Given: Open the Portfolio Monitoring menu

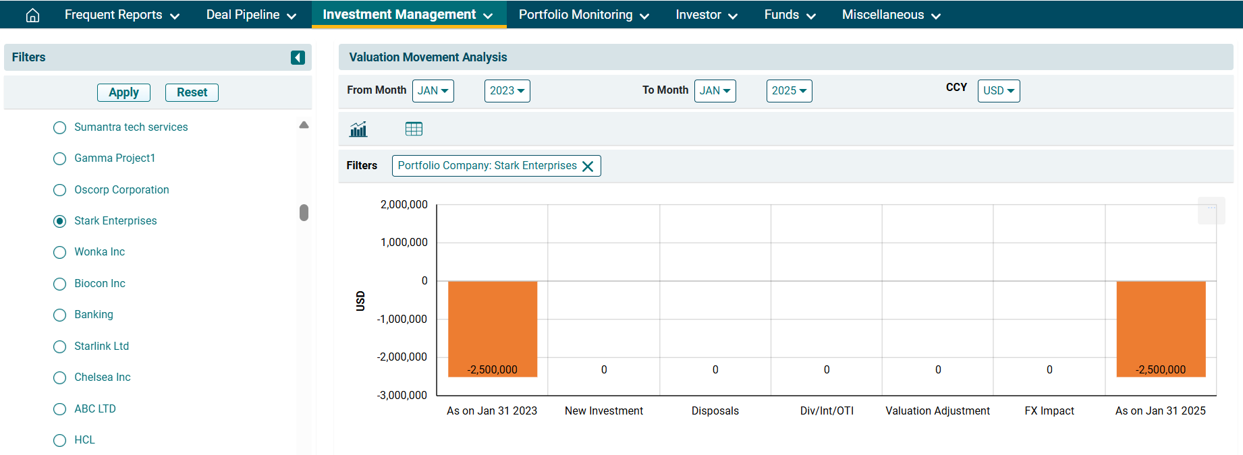Looking at the screenshot, I should 583,15.
